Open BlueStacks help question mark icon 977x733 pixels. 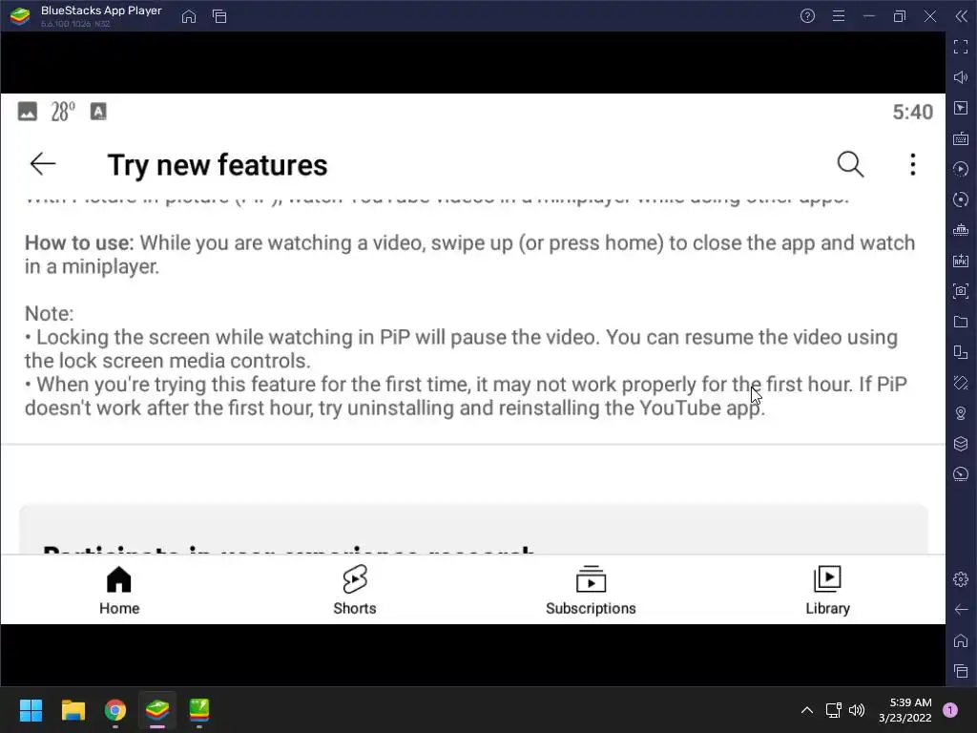[x=807, y=16]
